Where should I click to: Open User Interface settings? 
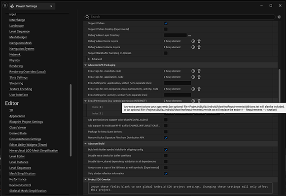pyautogui.click(x=19, y=95)
